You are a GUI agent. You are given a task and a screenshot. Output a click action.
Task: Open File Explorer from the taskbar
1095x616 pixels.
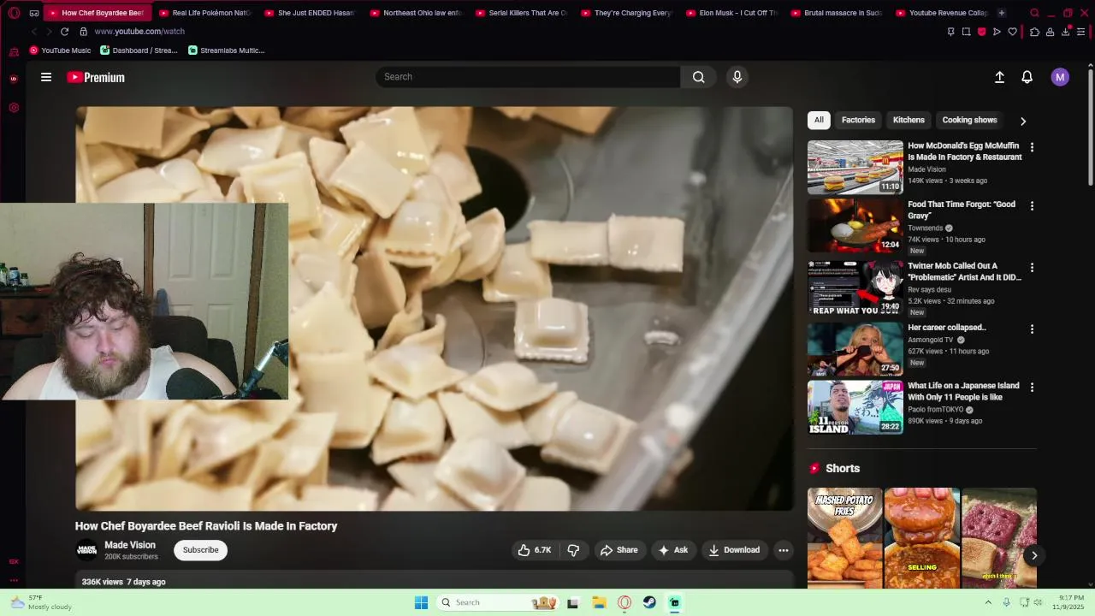599,602
